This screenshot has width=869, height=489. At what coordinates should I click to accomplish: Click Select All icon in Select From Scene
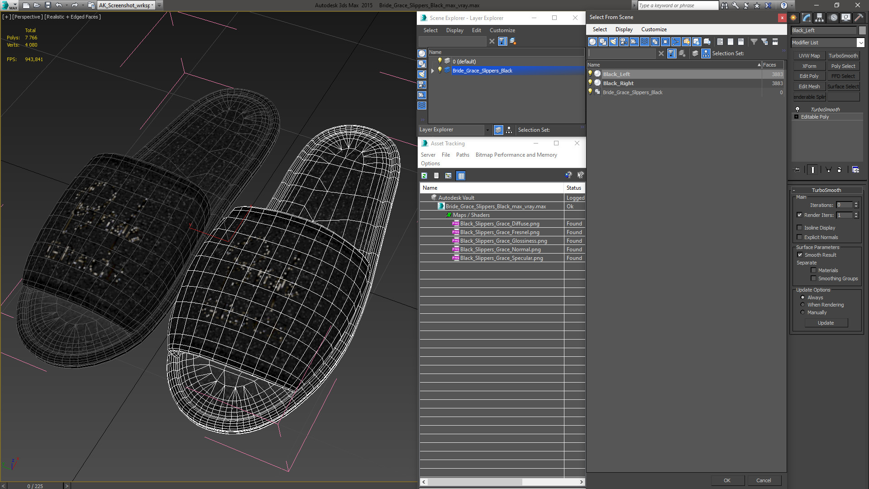click(x=720, y=42)
